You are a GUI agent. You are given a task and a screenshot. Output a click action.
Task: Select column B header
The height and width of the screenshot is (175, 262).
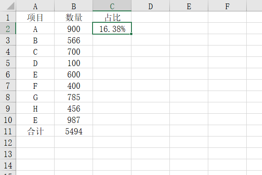(73, 6)
